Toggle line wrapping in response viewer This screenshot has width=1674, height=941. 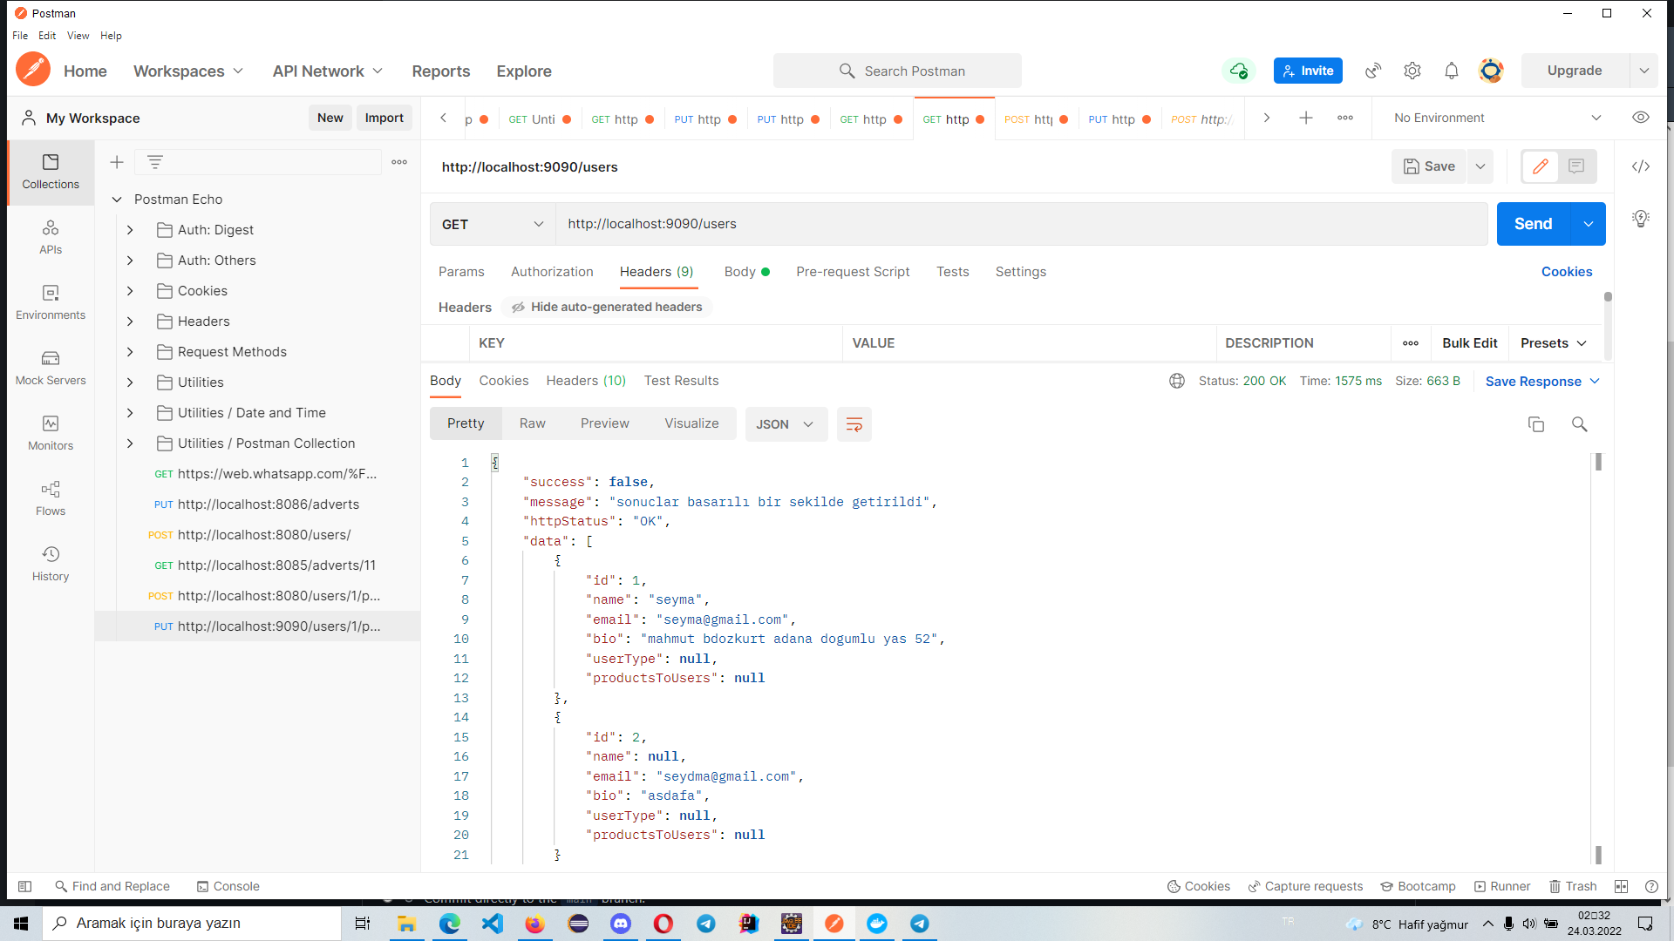[x=854, y=424]
